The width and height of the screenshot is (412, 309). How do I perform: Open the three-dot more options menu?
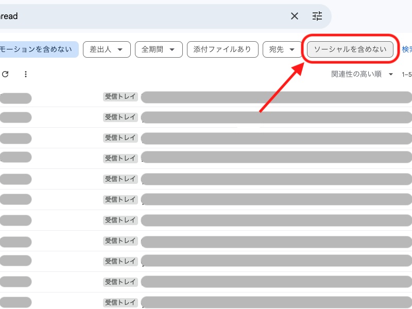pyautogui.click(x=25, y=74)
